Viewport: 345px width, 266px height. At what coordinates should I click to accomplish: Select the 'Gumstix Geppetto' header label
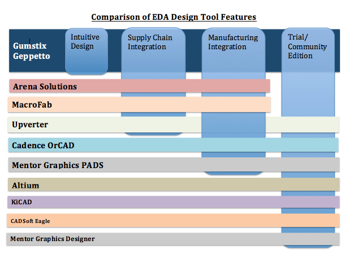click(x=32, y=51)
